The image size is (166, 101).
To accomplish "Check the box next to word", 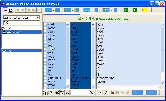I will click(x=45, y=24).
